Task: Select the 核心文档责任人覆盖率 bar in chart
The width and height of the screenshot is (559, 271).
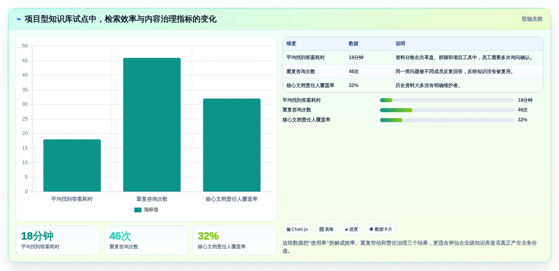Action: click(x=232, y=145)
